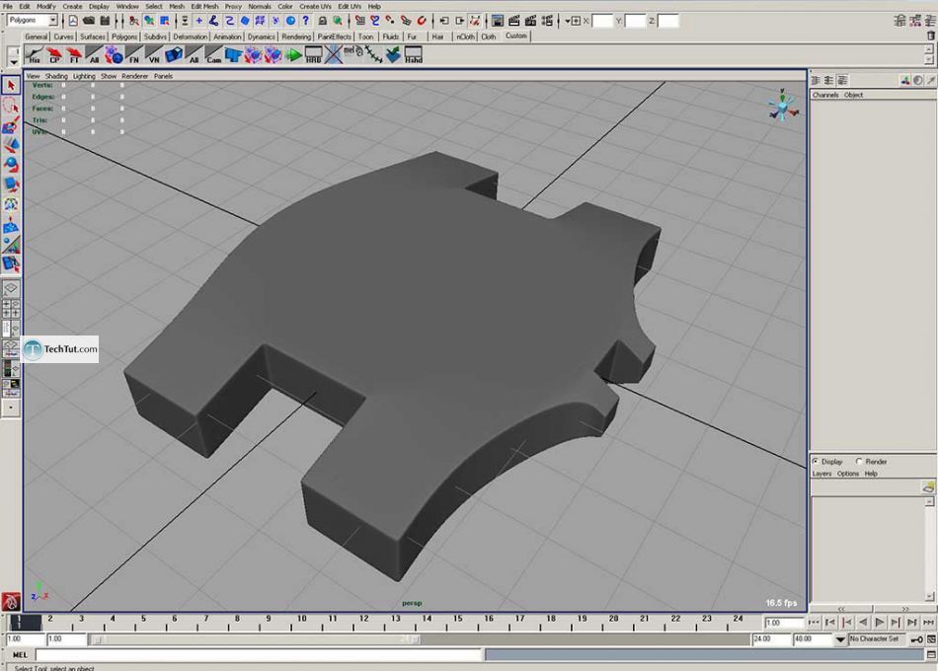Image resolution: width=938 pixels, height=671 pixels.
Task: Switch to the Custom shelf tab
Action: (x=516, y=36)
